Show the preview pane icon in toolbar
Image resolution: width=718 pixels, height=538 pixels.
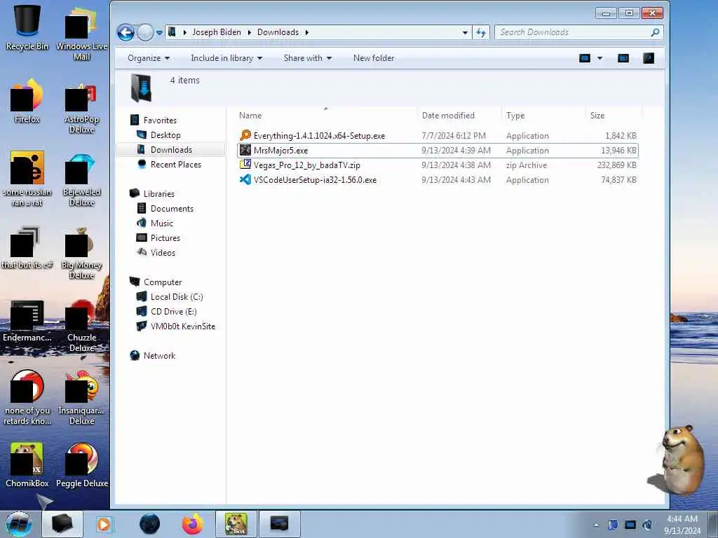pyautogui.click(x=623, y=58)
